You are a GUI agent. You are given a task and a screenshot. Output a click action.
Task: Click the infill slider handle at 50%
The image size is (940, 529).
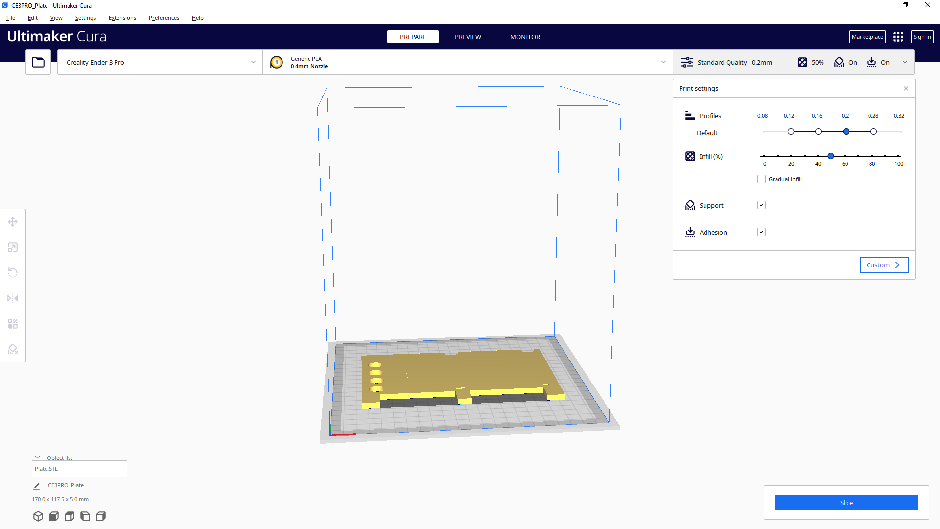pyautogui.click(x=831, y=156)
